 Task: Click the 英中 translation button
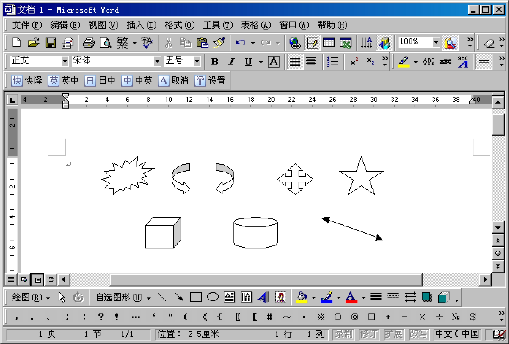point(63,81)
